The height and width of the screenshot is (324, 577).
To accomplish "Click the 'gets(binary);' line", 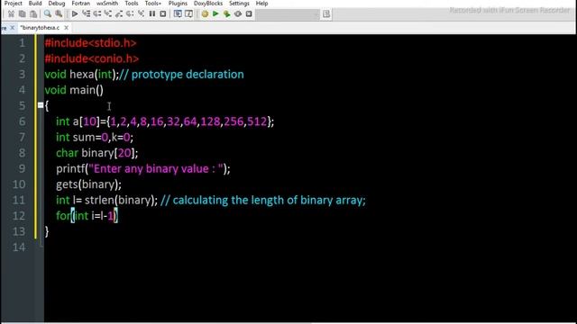I will click(88, 184).
